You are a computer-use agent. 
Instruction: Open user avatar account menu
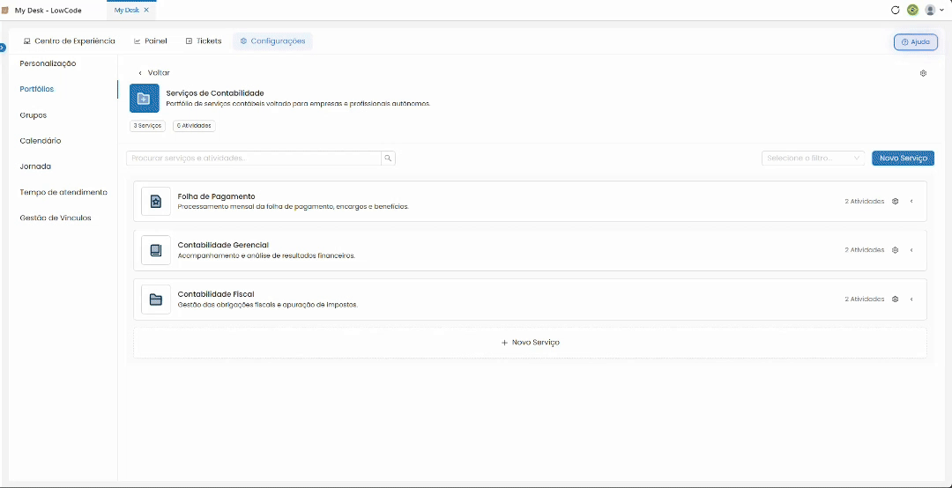coord(933,10)
